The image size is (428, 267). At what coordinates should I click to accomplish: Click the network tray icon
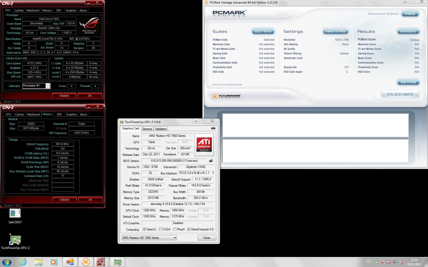[395, 262]
